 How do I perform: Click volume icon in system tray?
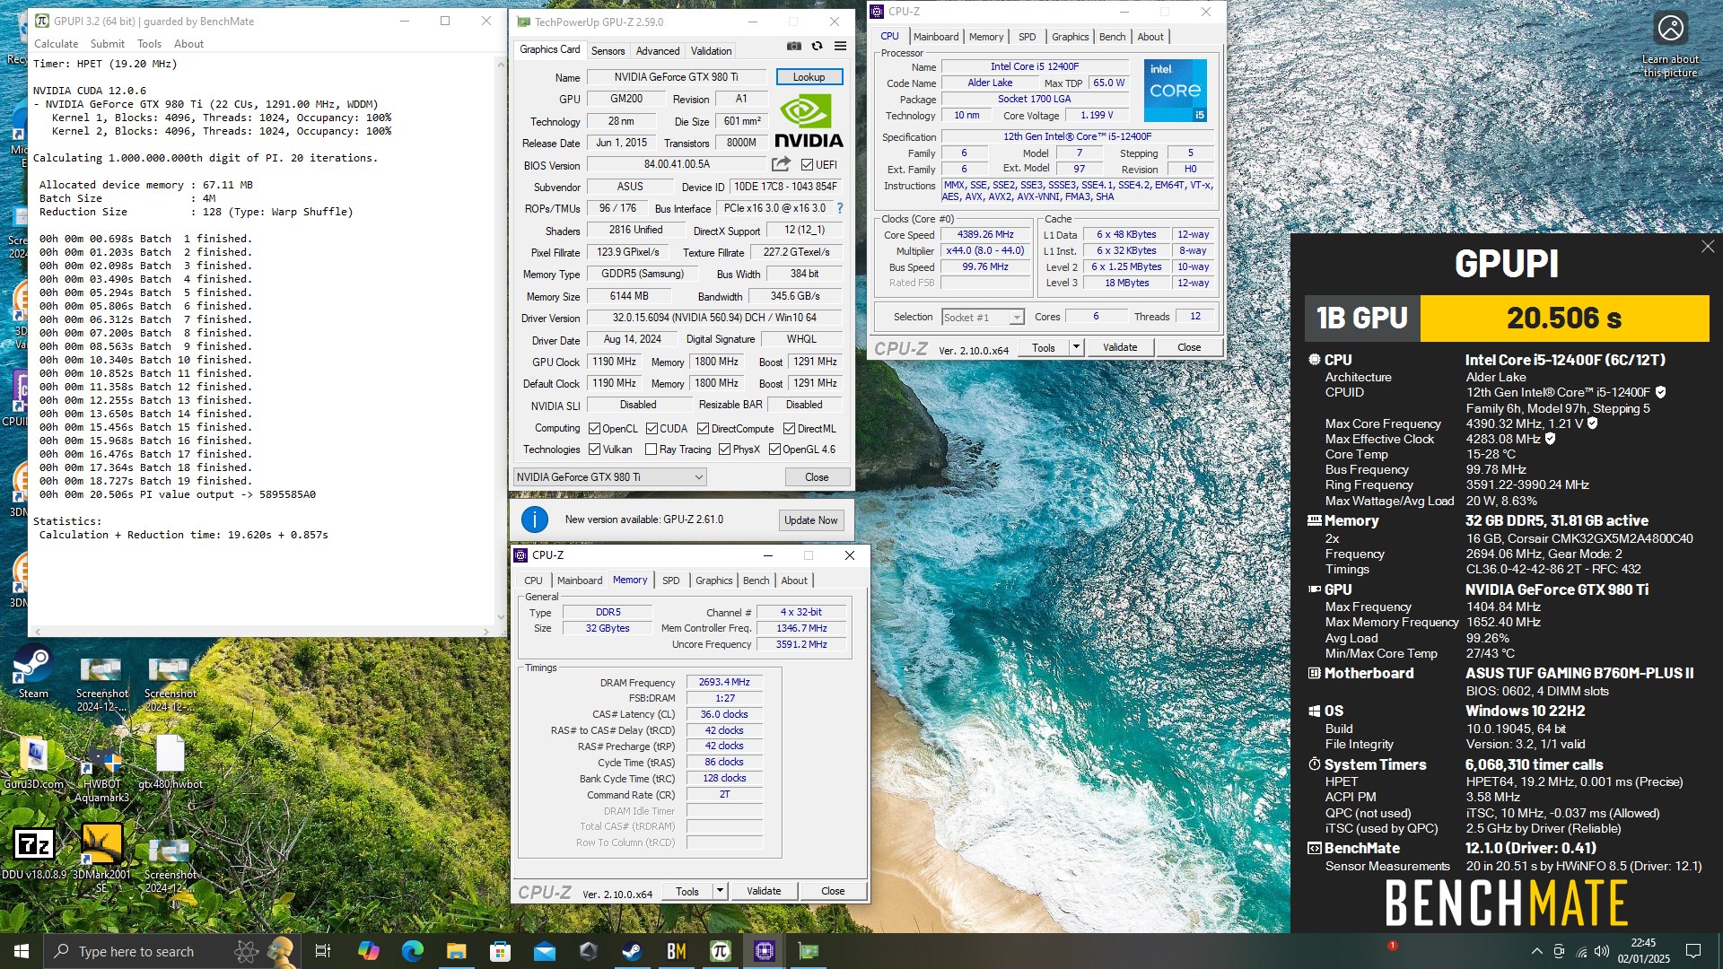click(1602, 951)
